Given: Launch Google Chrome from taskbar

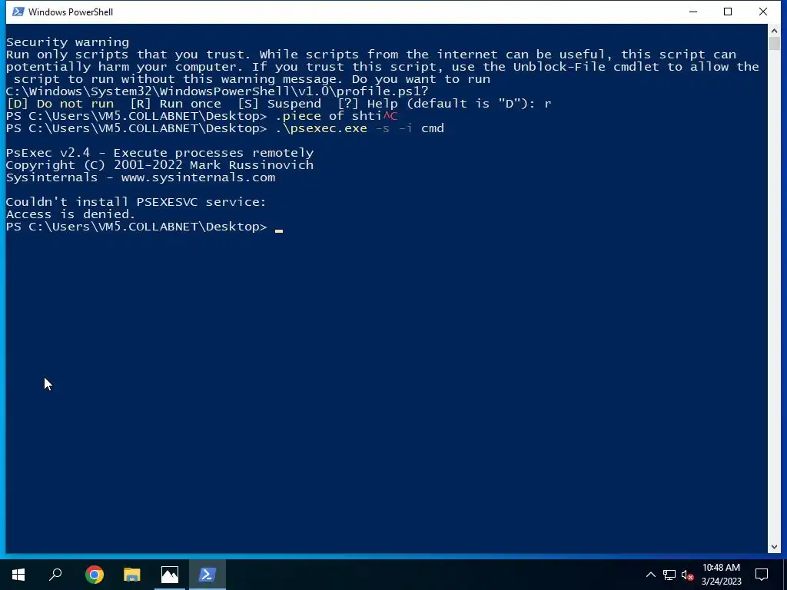Looking at the screenshot, I should 95,575.
